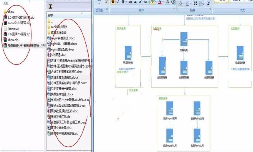Select the fanwe.sql file
The width and height of the screenshot is (253, 152).
point(11,29)
